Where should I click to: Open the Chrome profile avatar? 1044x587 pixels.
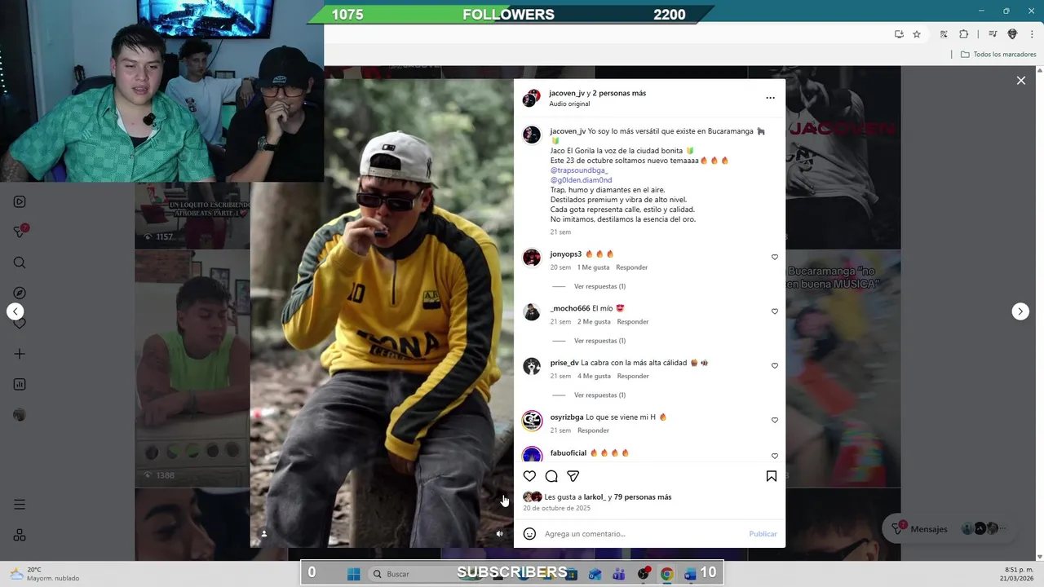click(1012, 34)
